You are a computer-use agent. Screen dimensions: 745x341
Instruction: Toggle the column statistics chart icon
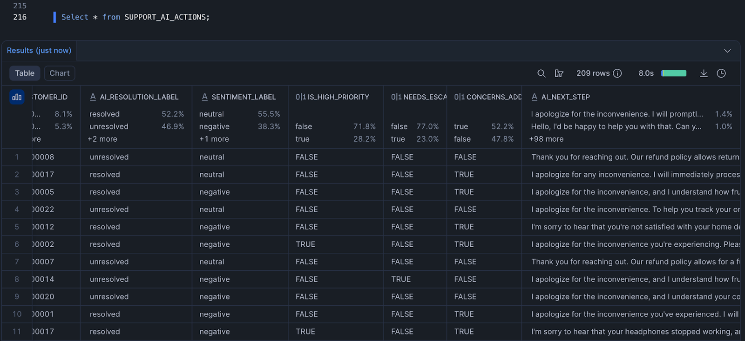pyautogui.click(x=17, y=97)
